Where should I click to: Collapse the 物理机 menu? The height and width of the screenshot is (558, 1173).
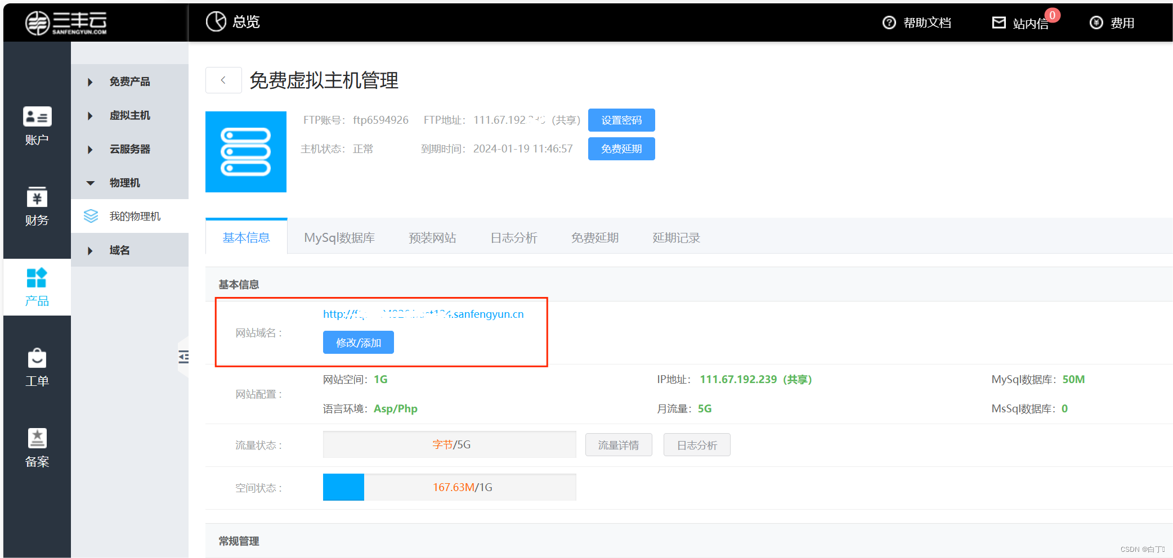click(x=129, y=183)
